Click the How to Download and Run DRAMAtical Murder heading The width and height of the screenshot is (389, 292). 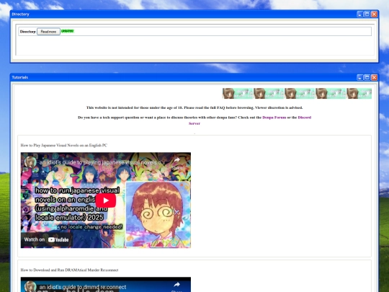coord(69,270)
